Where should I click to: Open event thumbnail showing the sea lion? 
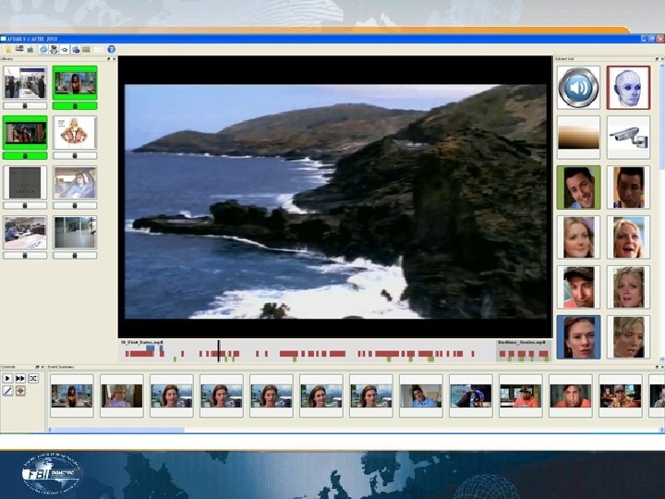(x=471, y=396)
